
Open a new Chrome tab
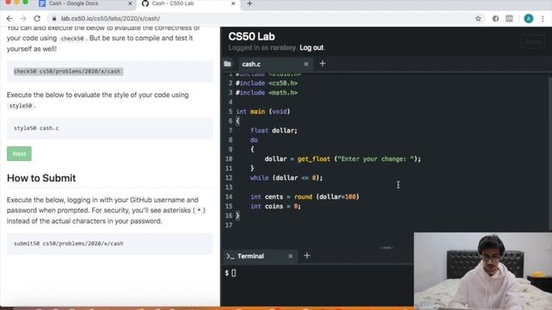249,3
